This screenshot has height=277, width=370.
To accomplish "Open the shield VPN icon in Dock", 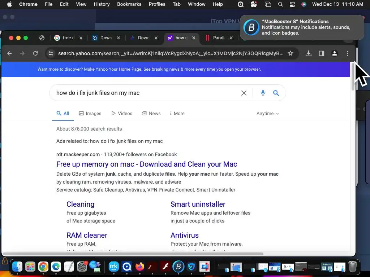I will 192,267.
